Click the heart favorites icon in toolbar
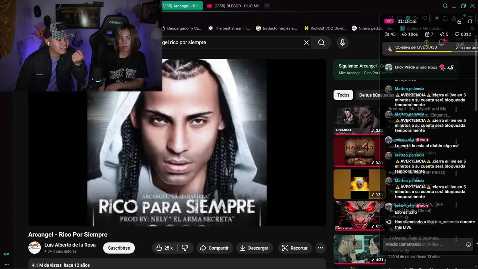The height and width of the screenshot is (269, 478). [425, 18]
